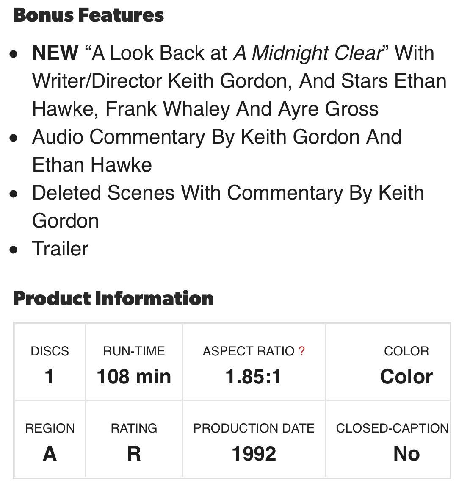
Task: Click the 108 min run-time value
Action: click(x=134, y=376)
